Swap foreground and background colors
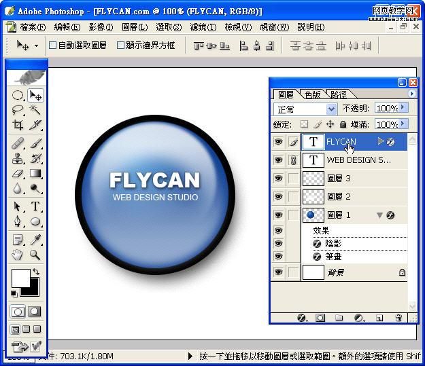 pyautogui.click(x=35, y=272)
